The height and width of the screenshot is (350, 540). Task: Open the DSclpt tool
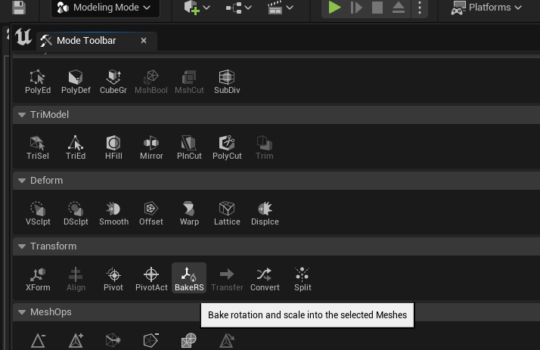pyautogui.click(x=76, y=213)
